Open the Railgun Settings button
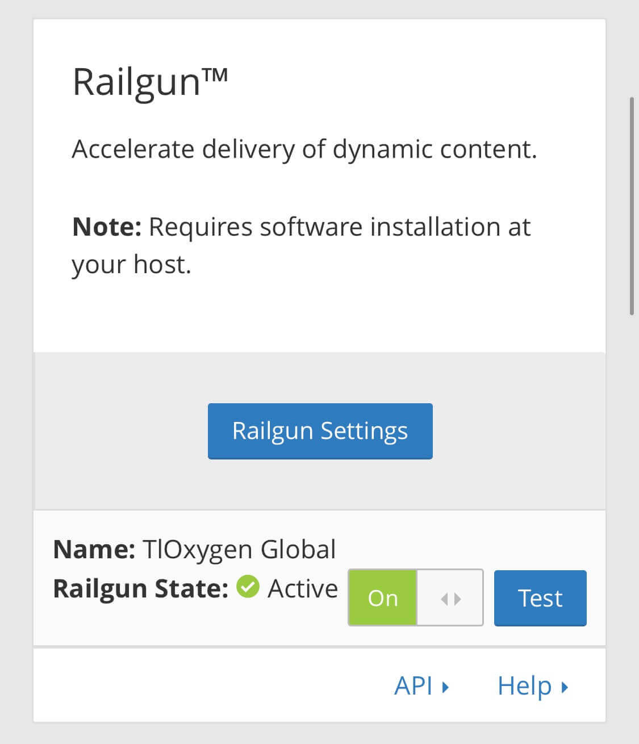Image resolution: width=639 pixels, height=744 pixels. tap(320, 431)
